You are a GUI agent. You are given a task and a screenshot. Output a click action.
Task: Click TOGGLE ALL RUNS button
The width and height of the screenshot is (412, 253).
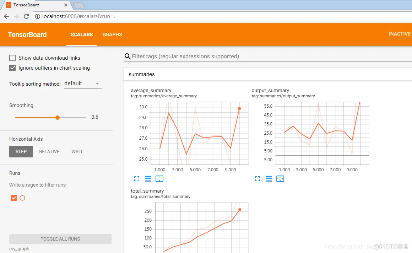click(60, 239)
